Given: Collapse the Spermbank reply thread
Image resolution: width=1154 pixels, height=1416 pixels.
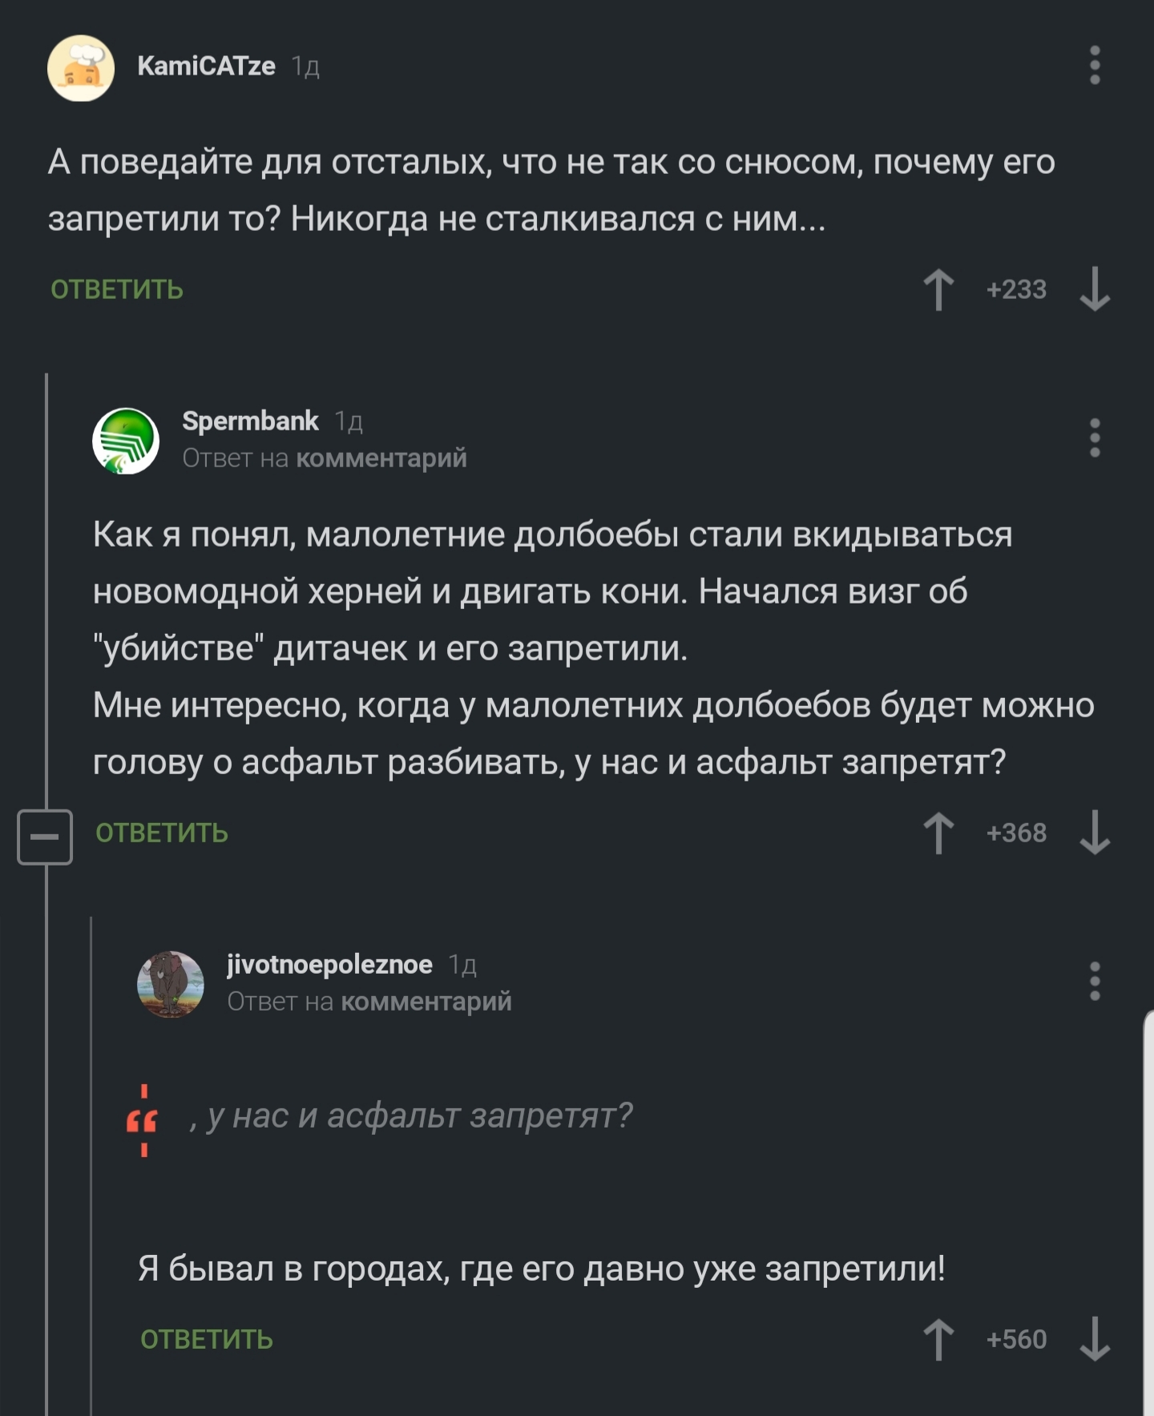Looking at the screenshot, I should (x=45, y=837).
